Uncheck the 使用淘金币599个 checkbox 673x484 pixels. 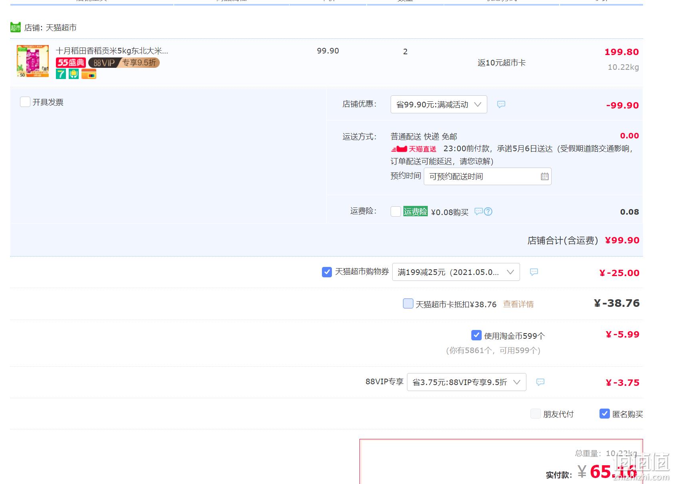coord(476,335)
